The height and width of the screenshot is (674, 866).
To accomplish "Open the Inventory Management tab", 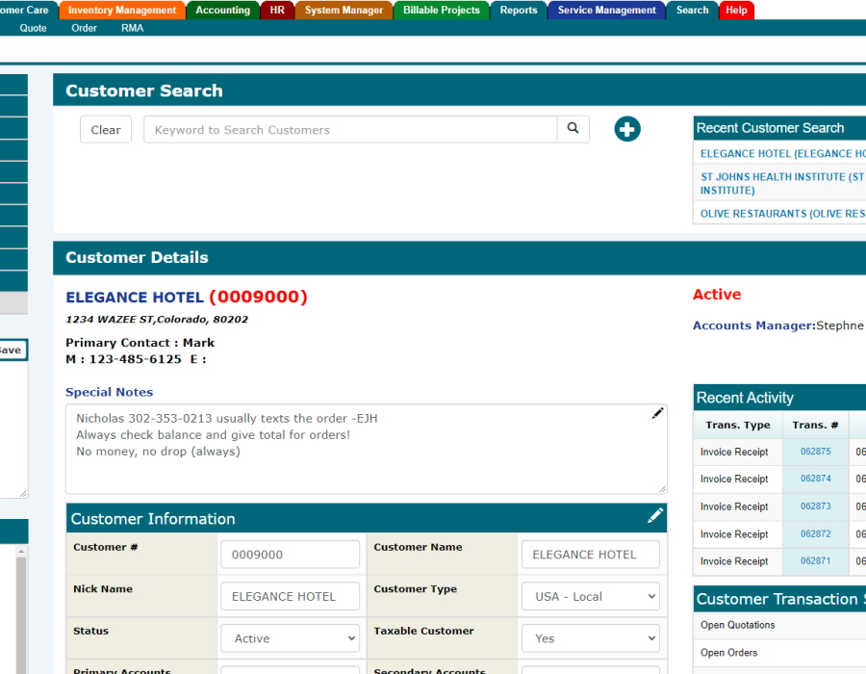I will (x=122, y=11).
